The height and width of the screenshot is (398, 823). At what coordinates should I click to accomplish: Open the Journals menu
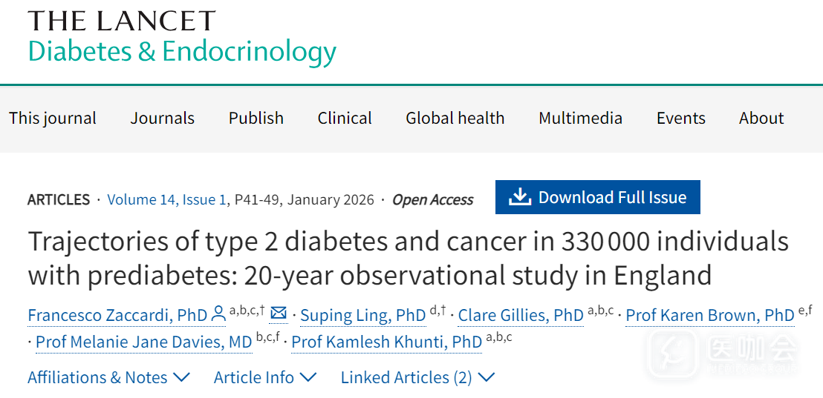[x=163, y=118]
